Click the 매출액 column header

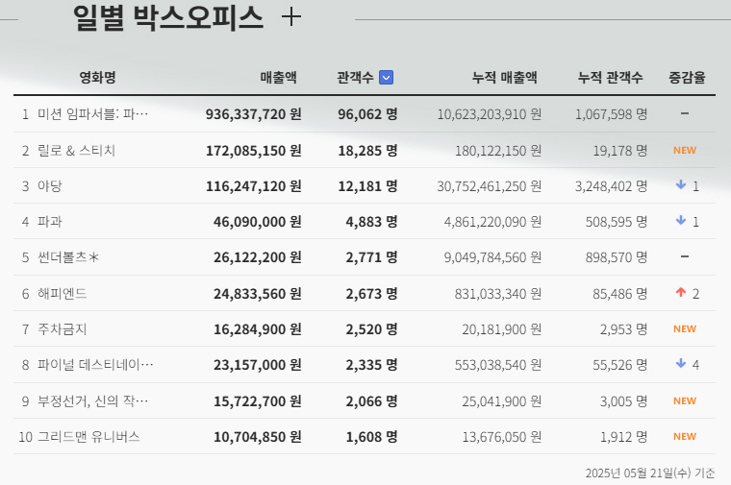point(278,78)
